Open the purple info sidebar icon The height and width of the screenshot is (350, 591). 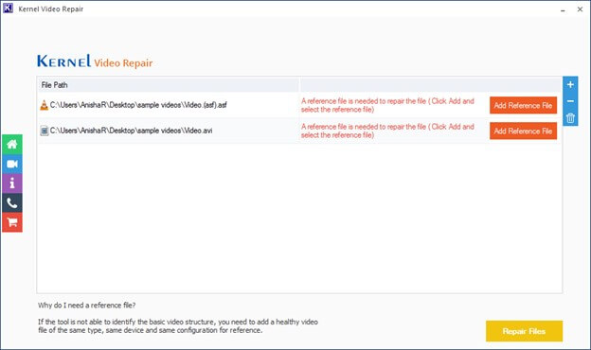tap(12, 184)
